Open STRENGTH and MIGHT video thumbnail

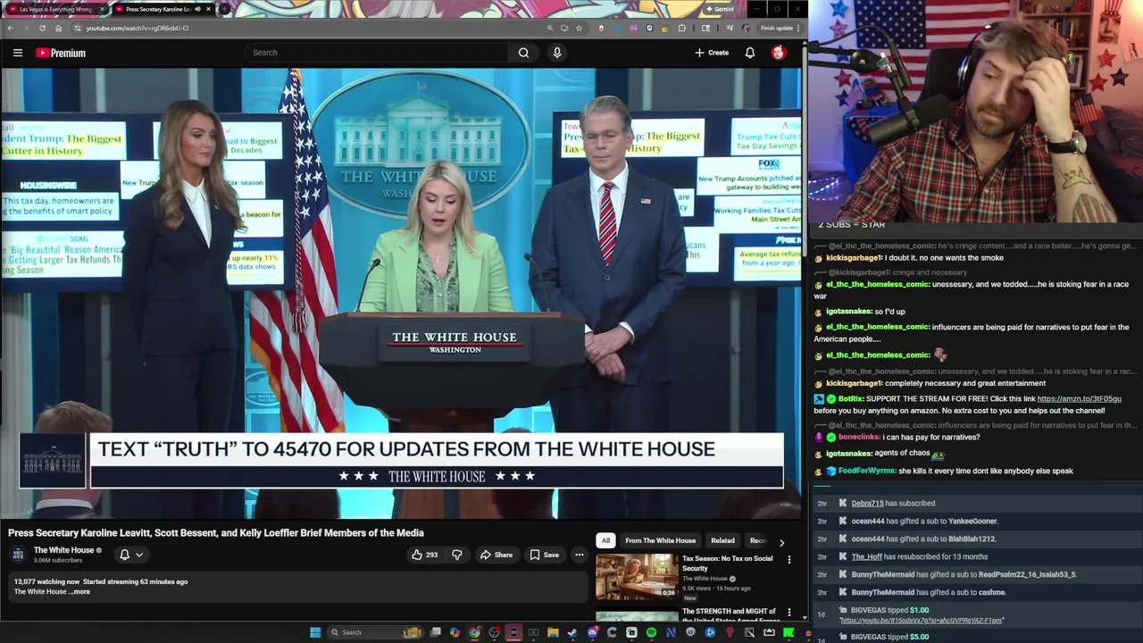[x=637, y=615]
